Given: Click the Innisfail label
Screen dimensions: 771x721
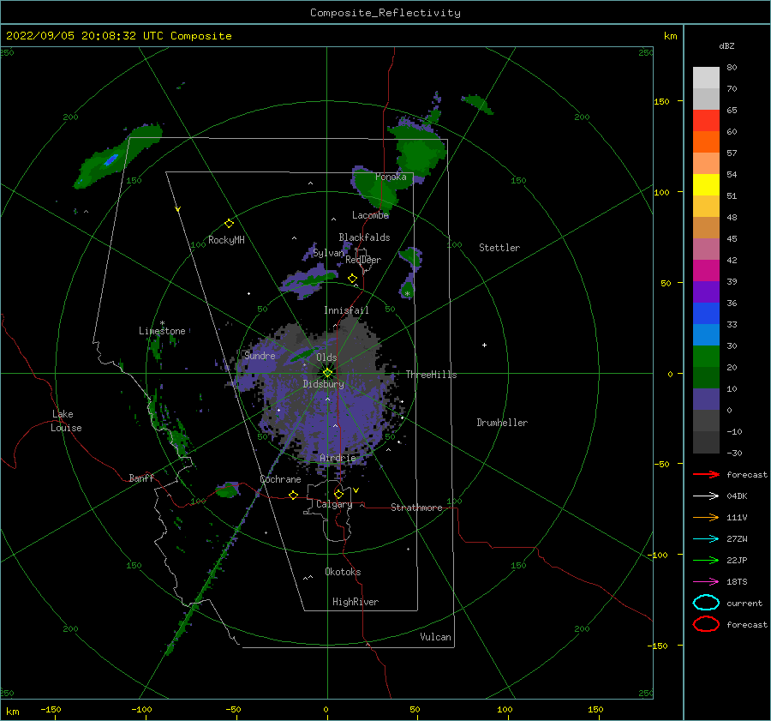Looking at the screenshot, I should 346,310.
